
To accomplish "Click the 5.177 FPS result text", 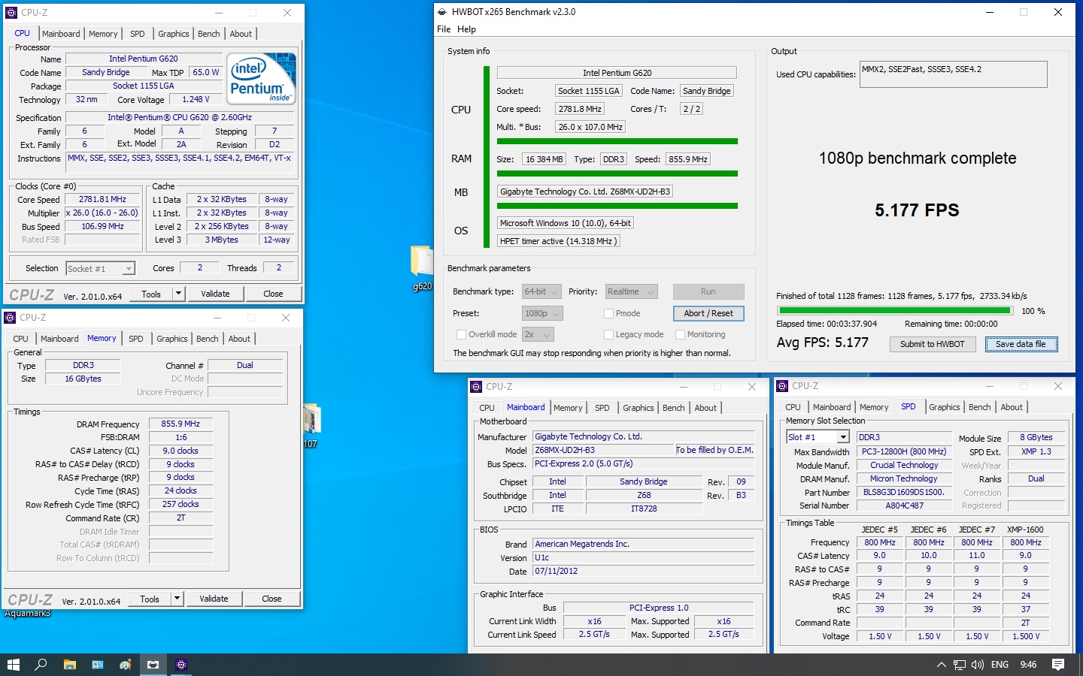I will click(917, 210).
